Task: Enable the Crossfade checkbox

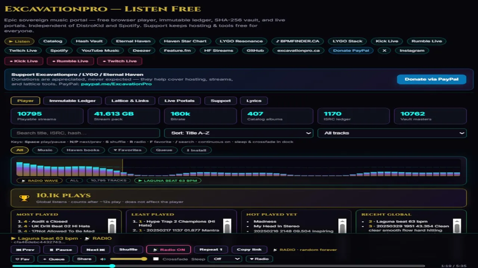Action: (156, 259)
